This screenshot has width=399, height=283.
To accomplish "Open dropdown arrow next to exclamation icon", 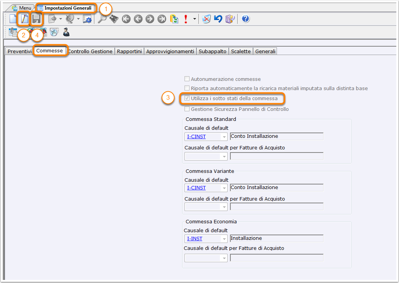I will (194, 19).
